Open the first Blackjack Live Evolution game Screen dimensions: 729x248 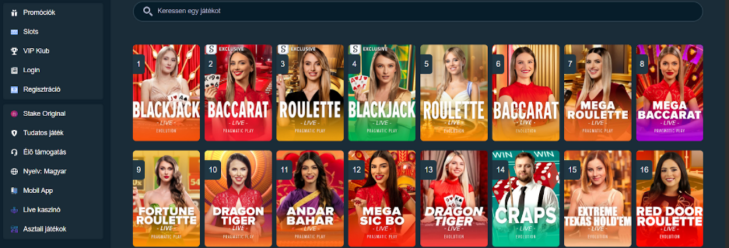coord(166,93)
